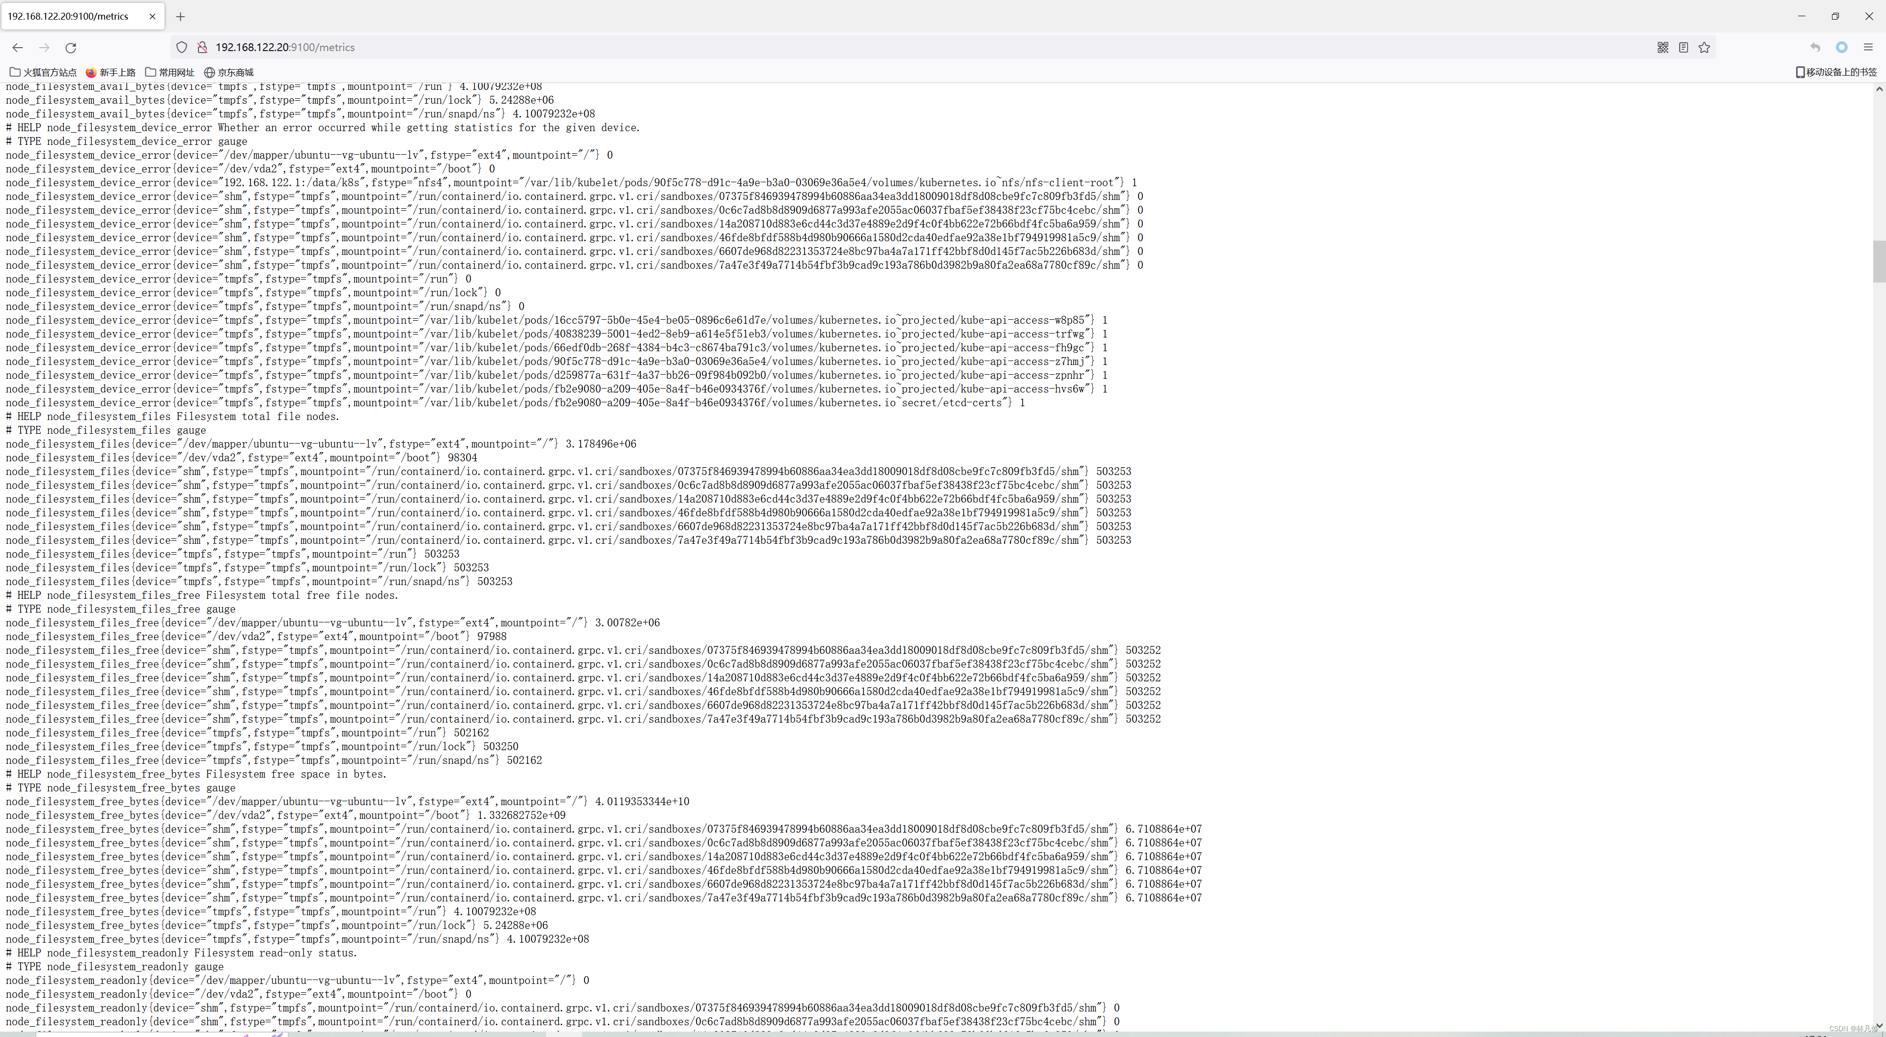Bookmark this page with the star
This screenshot has width=1886, height=1037.
tap(1704, 48)
